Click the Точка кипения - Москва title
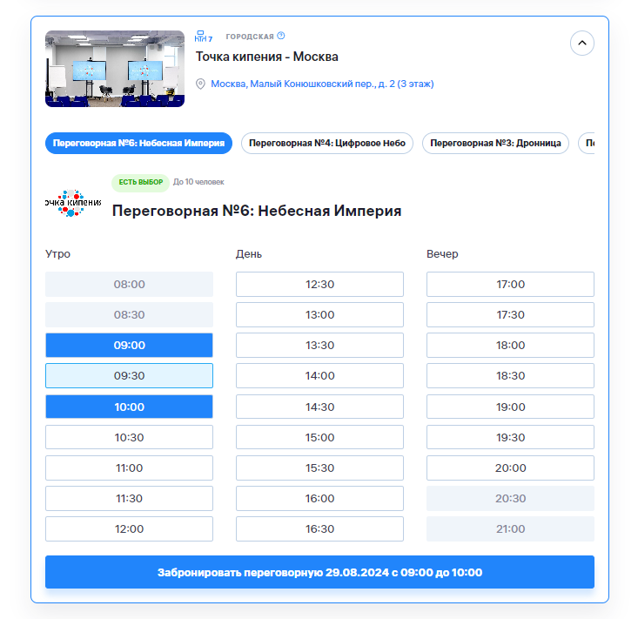638x619 pixels. [266, 57]
